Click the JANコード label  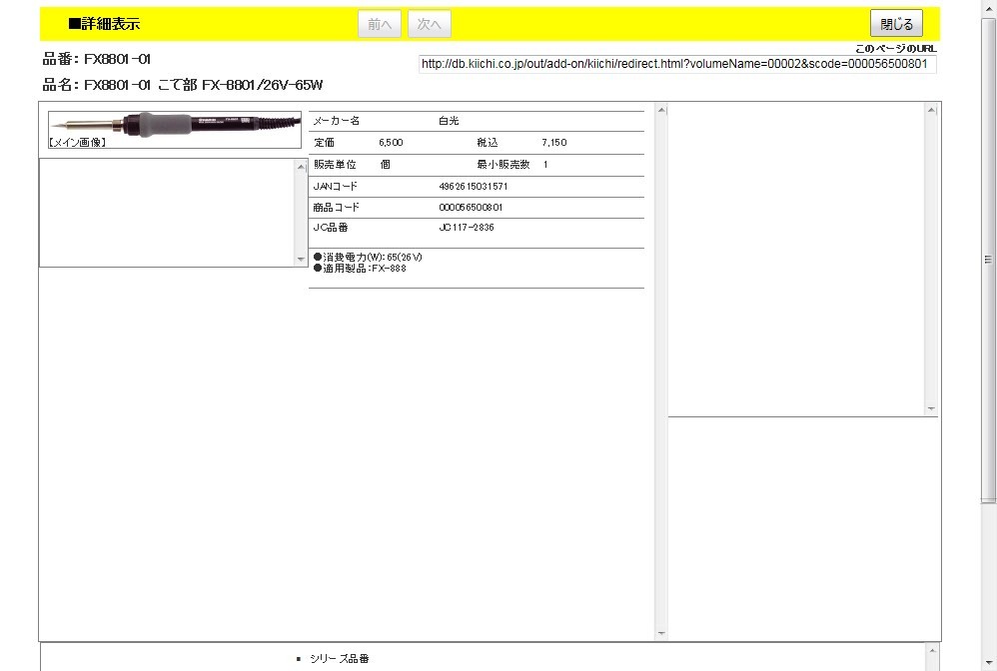coord(335,186)
